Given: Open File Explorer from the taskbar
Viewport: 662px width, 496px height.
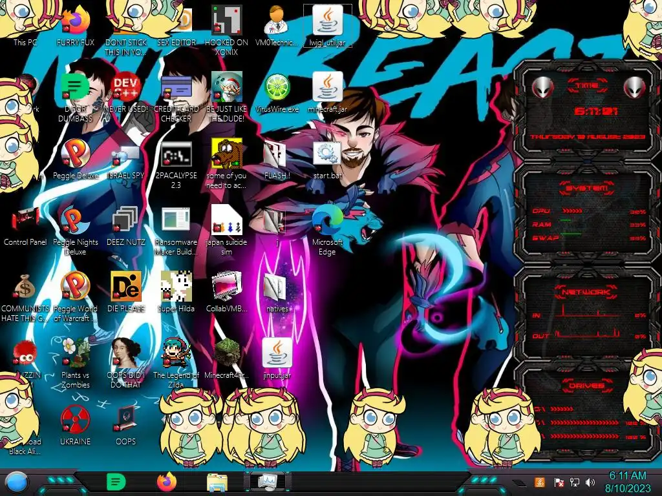Looking at the screenshot, I should tap(217, 482).
